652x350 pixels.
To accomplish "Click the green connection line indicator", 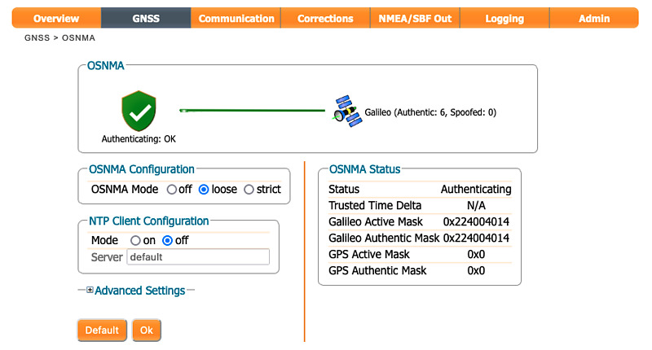I will [x=252, y=111].
